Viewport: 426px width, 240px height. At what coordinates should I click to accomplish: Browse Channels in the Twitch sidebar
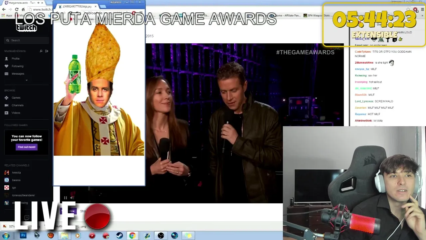(x=17, y=105)
